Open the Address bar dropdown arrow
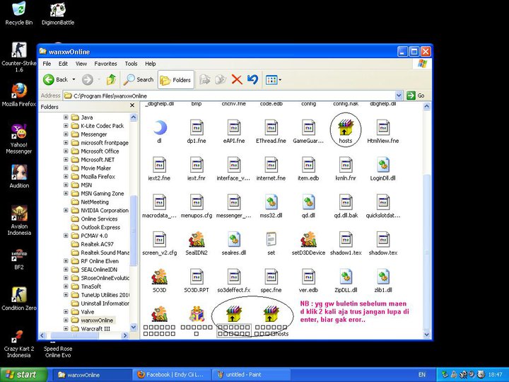Viewport: 509px width, 382px height. pyautogui.click(x=399, y=95)
